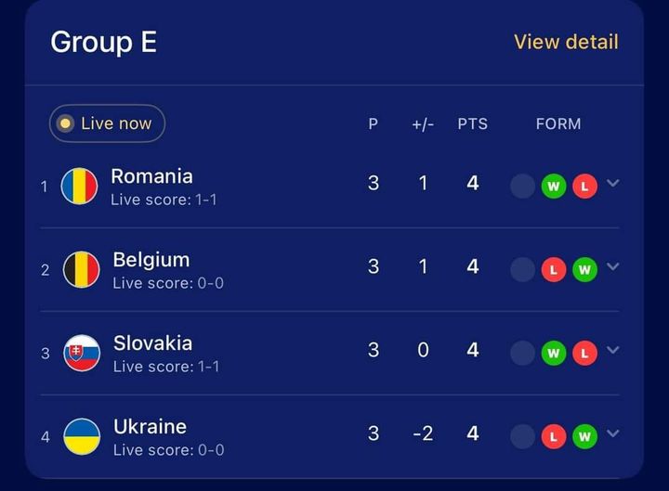Click the Slovakia flag icon

[82, 353]
